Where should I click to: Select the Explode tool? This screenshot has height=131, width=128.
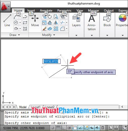(50, 29)
